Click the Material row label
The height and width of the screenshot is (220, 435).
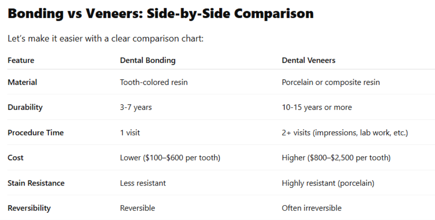point(22,82)
